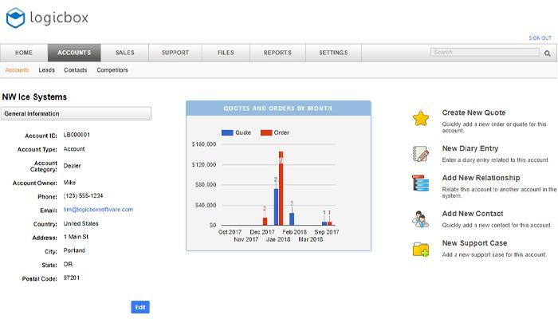Click the Postal Code value 97201
The height and width of the screenshot is (319, 558).
(x=72, y=278)
